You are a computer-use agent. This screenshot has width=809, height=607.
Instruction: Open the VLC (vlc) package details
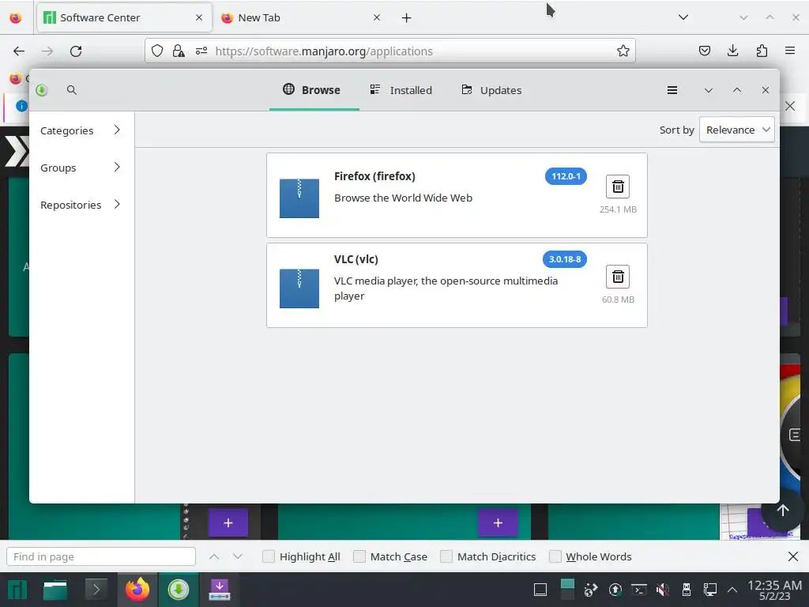[x=457, y=285]
